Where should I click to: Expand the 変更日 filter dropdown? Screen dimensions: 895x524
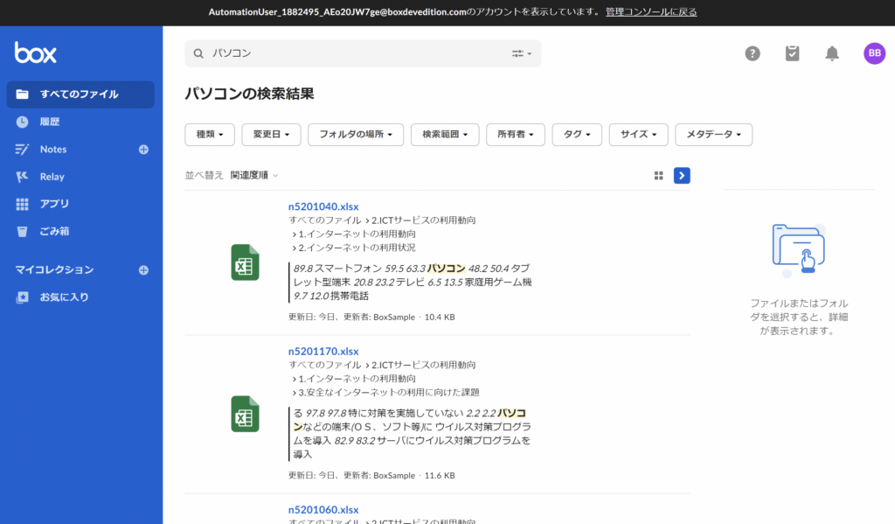(x=271, y=135)
